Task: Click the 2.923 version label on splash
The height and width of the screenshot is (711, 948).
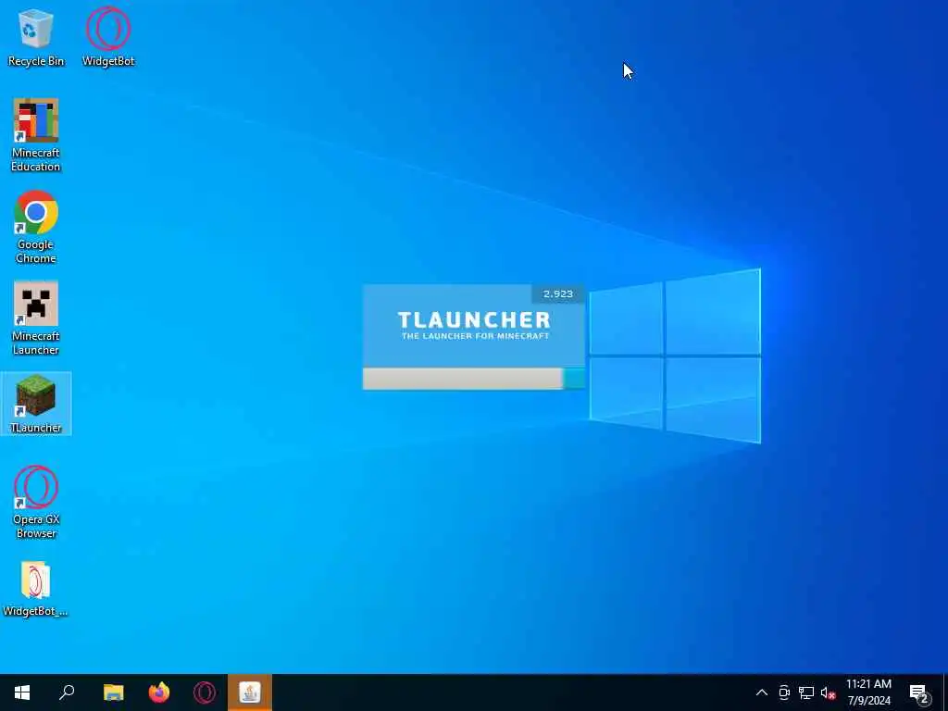Action: pos(557,293)
